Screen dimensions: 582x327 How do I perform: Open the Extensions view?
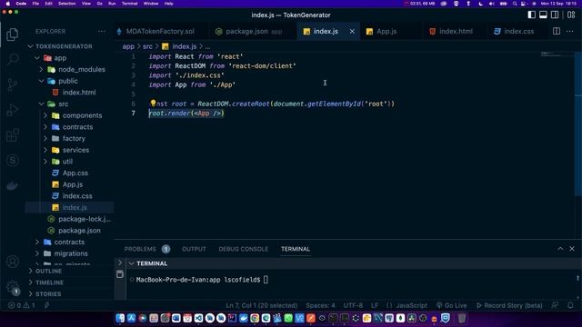(12, 135)
